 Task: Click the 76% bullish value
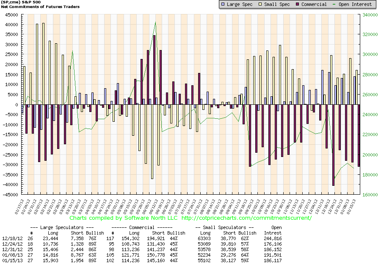click(92, 239)
